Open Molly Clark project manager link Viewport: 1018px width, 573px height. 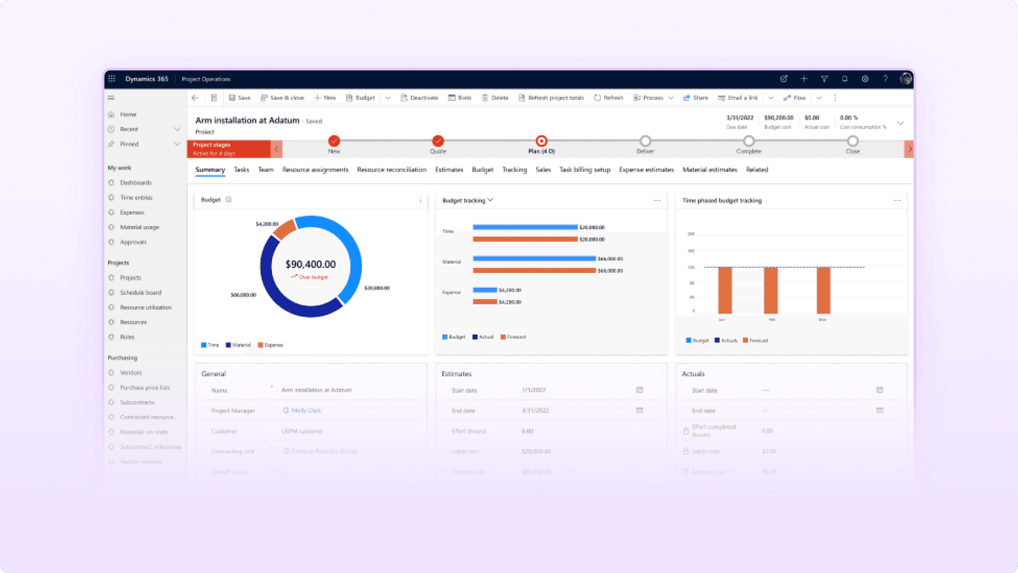coord(306,410)
